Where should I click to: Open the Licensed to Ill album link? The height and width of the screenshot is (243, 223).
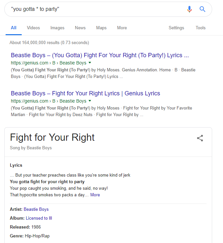click(x=39, y=218)
